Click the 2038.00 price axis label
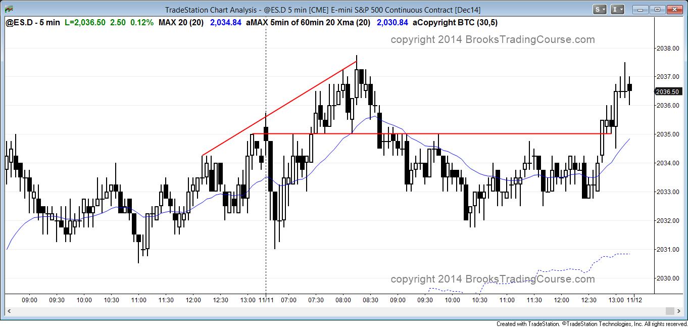688x327 pixels. coord(667,49)
